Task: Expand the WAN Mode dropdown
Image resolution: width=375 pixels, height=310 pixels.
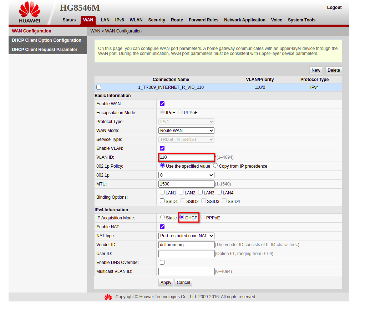Action: click(186, 131)
